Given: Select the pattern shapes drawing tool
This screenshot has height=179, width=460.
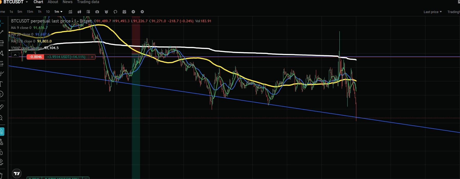Looking at the screenshot, I should point(2,53).
